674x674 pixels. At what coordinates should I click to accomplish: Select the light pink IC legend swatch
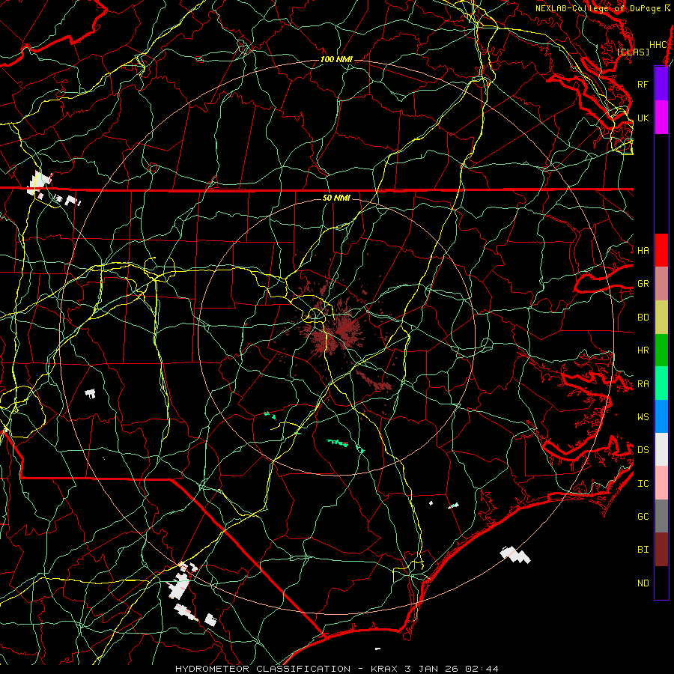(x=661, y=483)
